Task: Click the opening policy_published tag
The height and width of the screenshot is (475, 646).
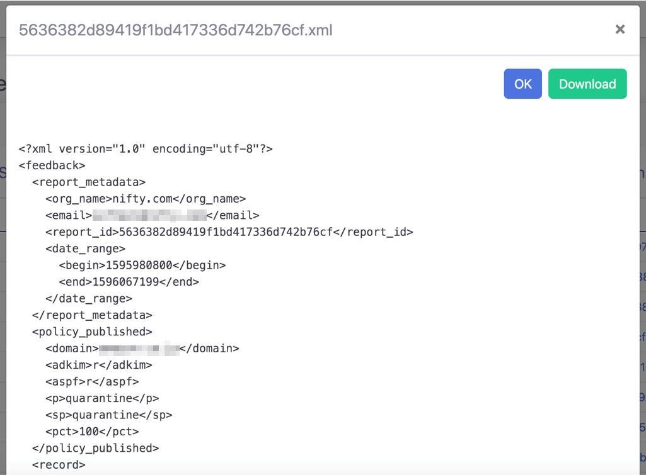Action: (92, 332)
